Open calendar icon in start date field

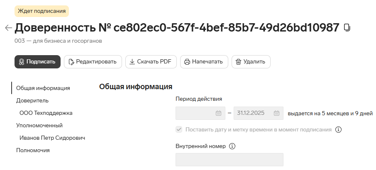[x=218, y=113]
